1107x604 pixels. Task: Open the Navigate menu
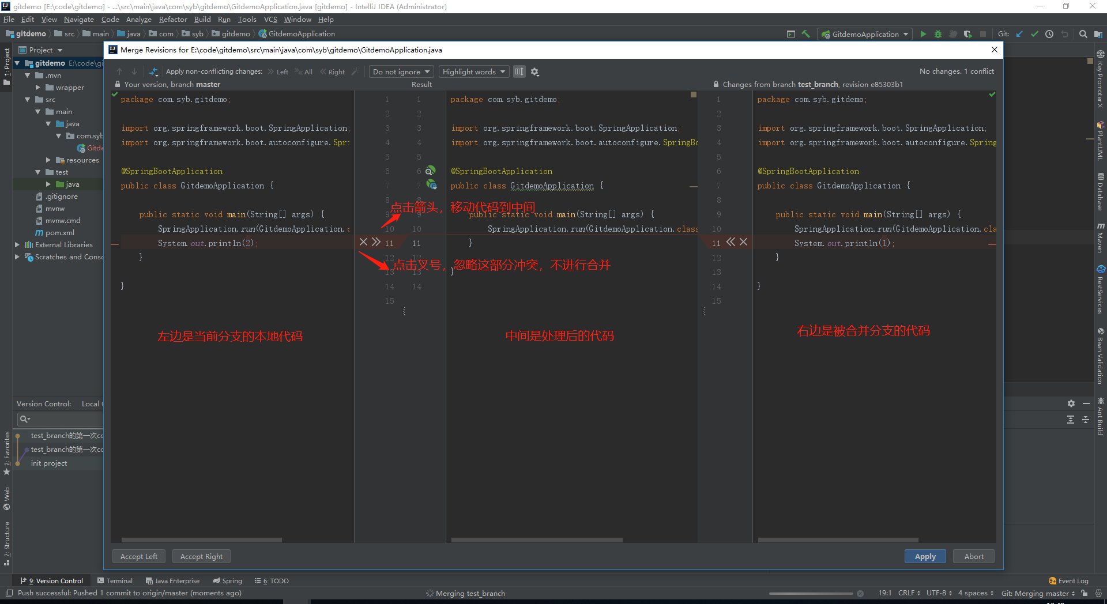tap(78, 20)
